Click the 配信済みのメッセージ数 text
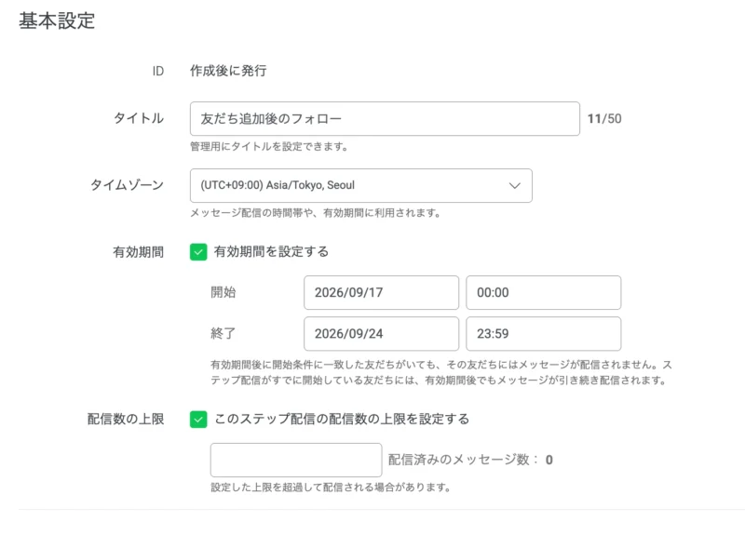 tap(470, 460)
